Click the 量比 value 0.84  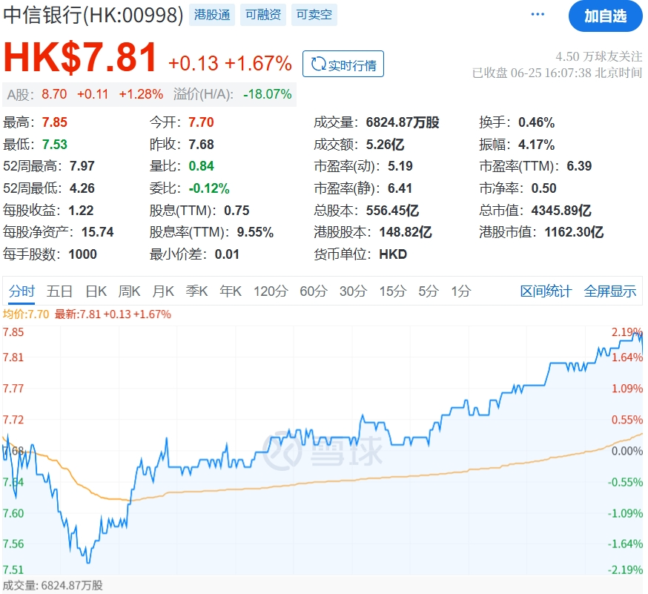tap(201, 166)
